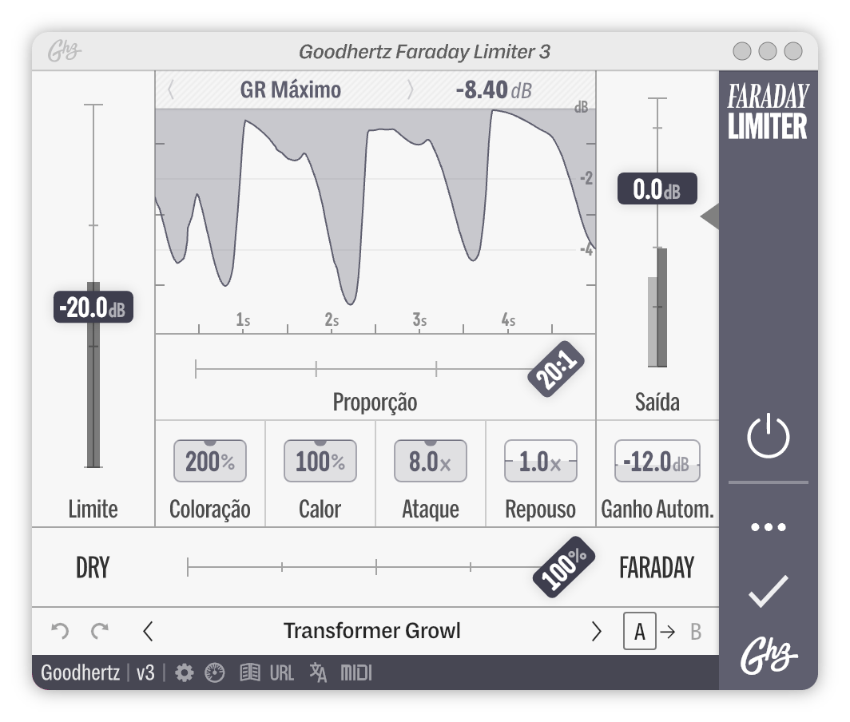
Task: Open the Transformer Growl preset menu
Action: click(372, 631)
